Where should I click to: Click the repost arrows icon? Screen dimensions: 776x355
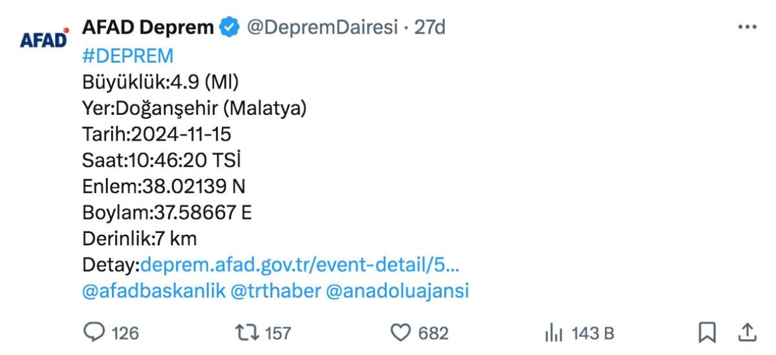tap(246, 332)
